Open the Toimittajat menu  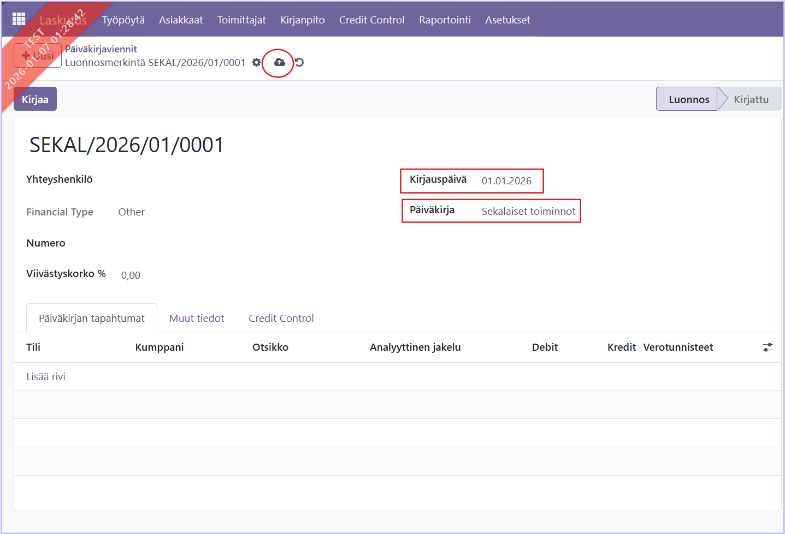tap(241, 20)
